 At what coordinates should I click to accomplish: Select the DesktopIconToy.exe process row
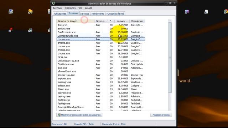[x=101, y=61]
